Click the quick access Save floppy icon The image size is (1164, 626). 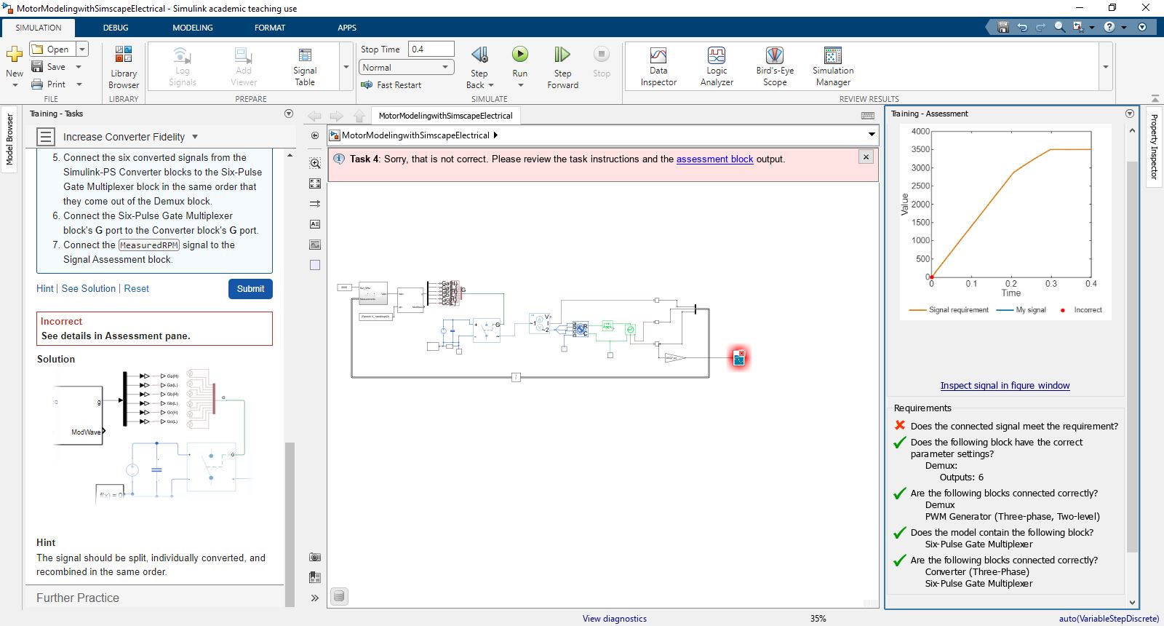[1003, 27]
